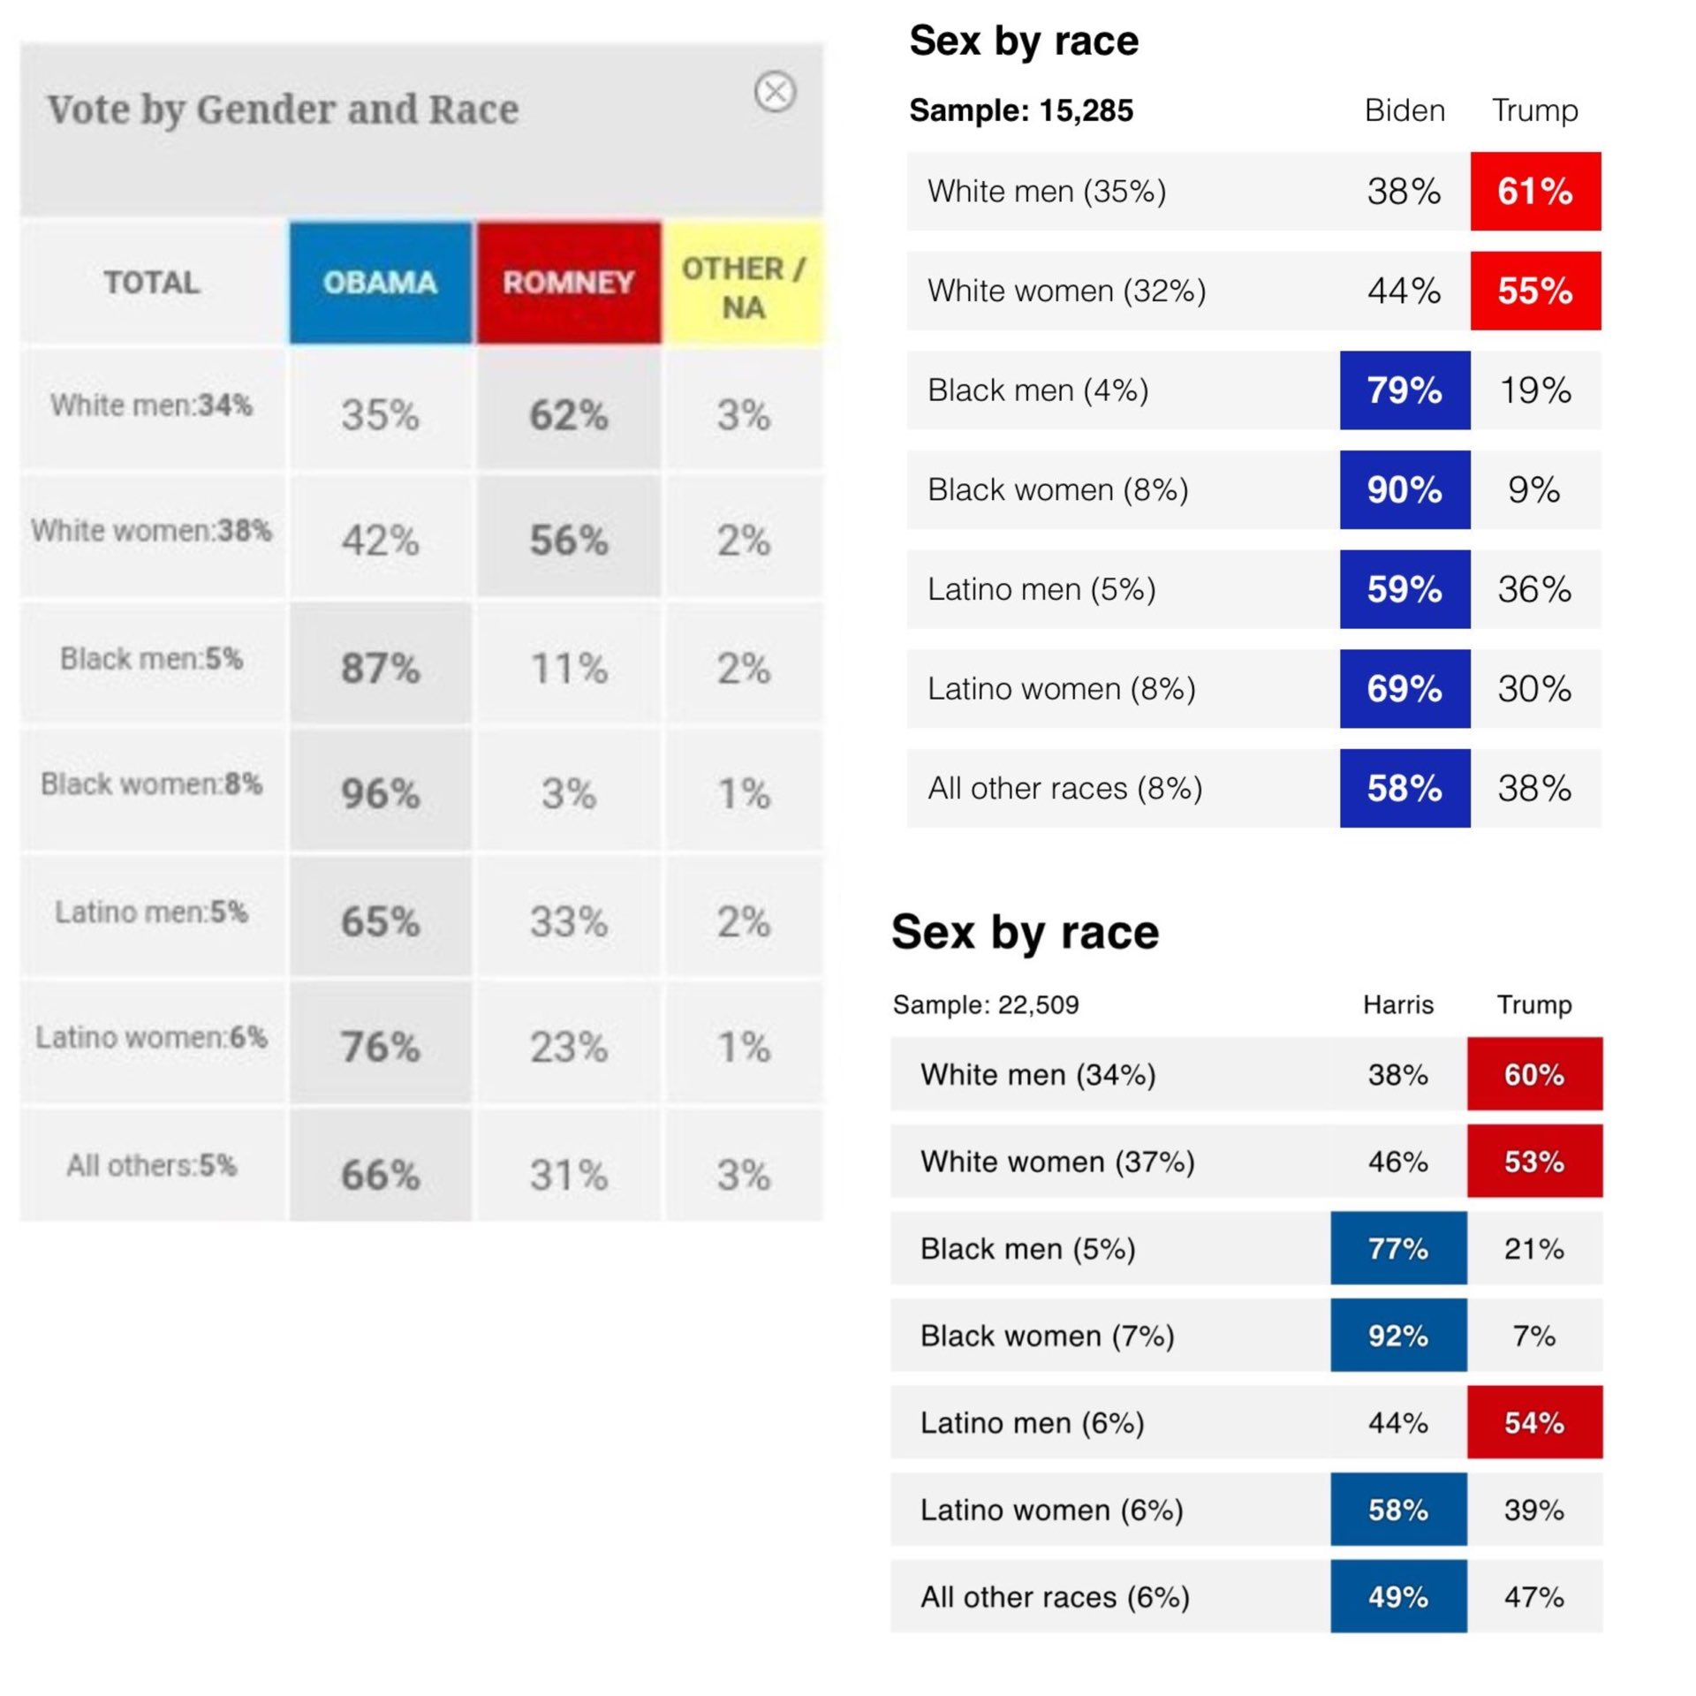
Task: Close the Vote by Gender and Race panel
Action: tap(775, 92)
